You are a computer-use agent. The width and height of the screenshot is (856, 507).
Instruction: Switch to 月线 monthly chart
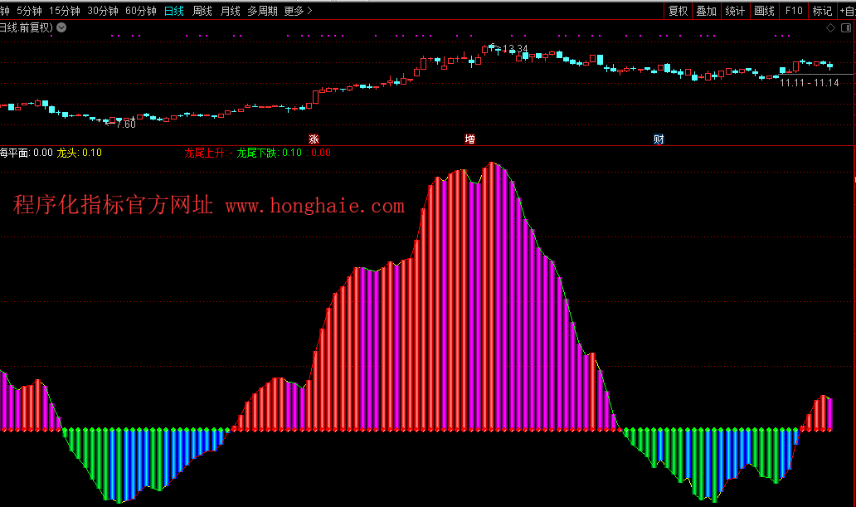pos(231,11)
